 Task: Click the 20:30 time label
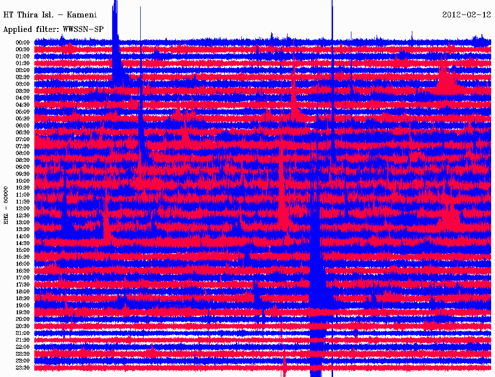[23, 326]
